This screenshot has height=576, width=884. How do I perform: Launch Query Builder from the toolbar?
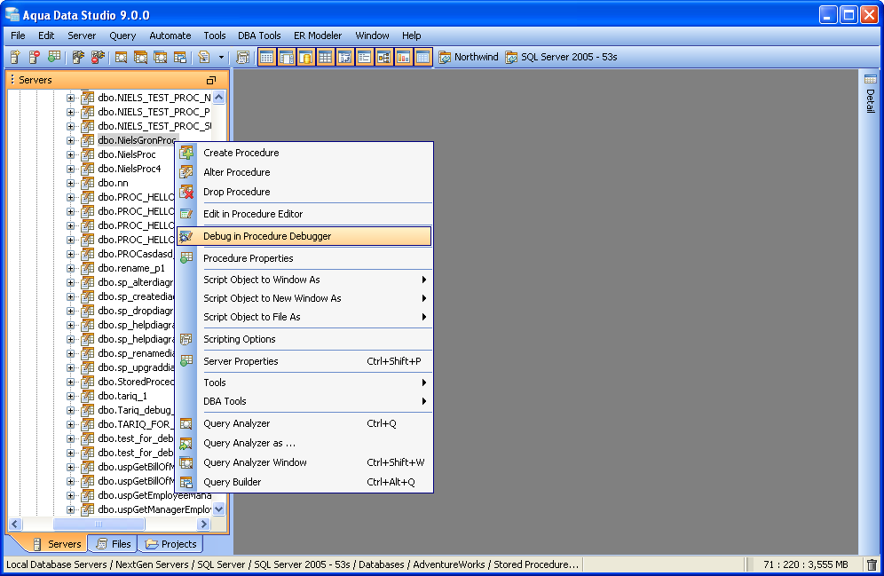[x=180, y=57]
